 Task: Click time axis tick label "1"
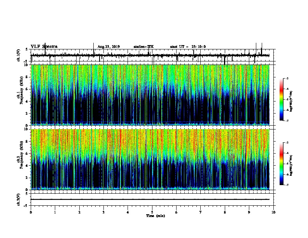click(x=55, y=212)
